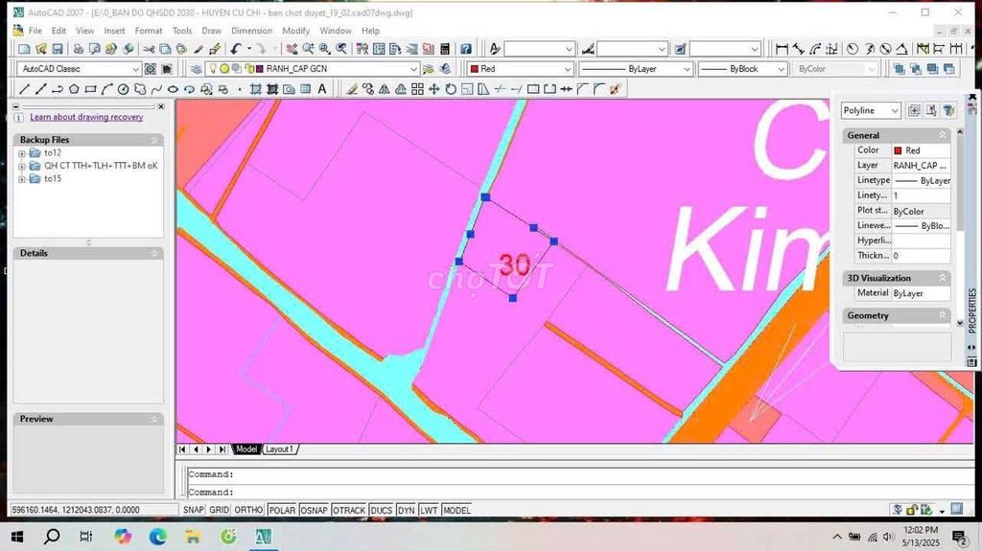Click Microsoft Edge in the taskbar
982x551 pixels.
157,537
